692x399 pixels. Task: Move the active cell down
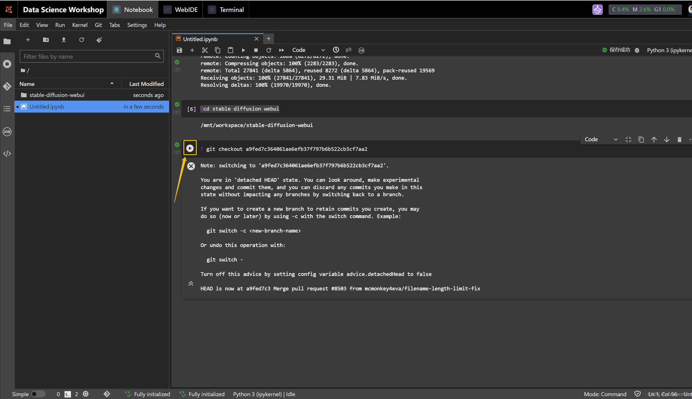[x=667, y=140]
